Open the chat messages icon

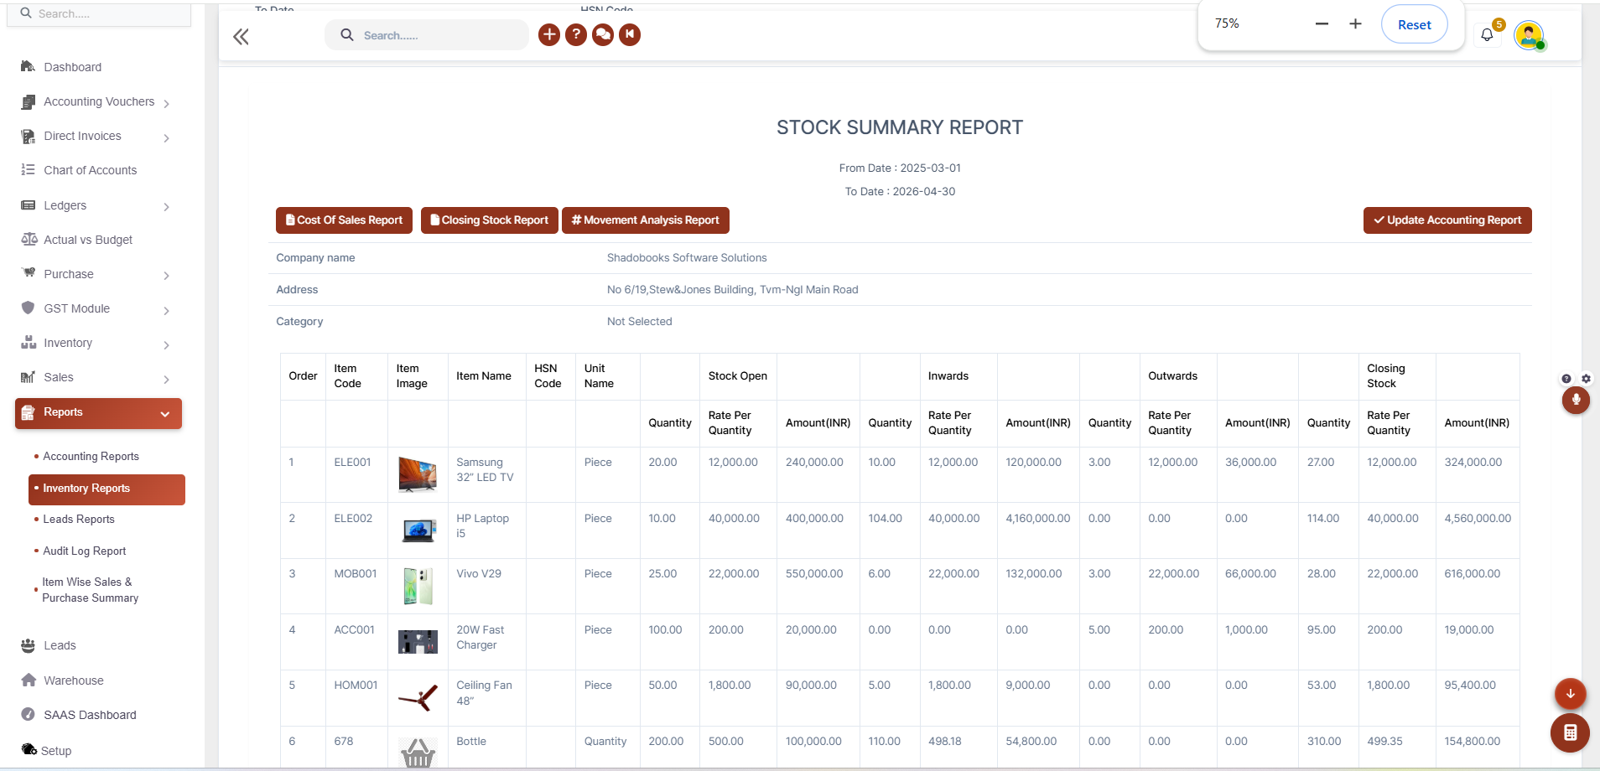[x=603, y=34]
